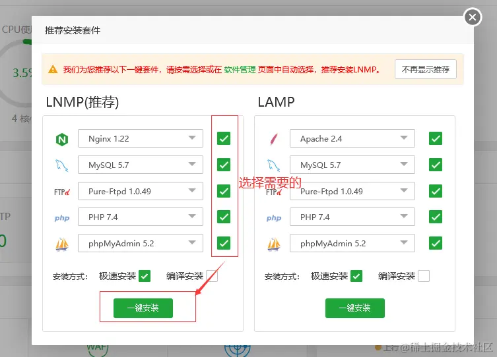Viewport: 497px width, 357px height.
Task: Uncheck MySQL 5.7 in LNMP
Action: pos(224,165)
